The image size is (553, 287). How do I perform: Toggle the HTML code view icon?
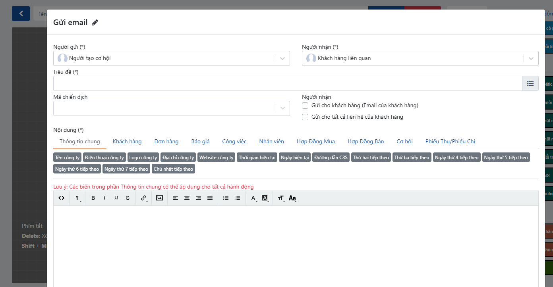click(61, 198)
